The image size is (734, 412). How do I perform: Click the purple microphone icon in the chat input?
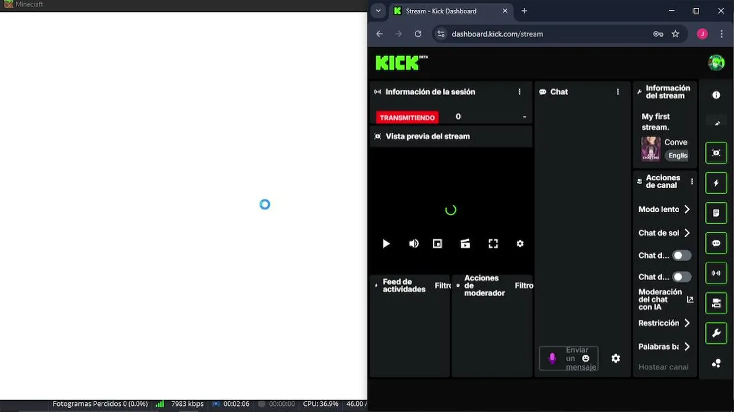pos(552,358)
